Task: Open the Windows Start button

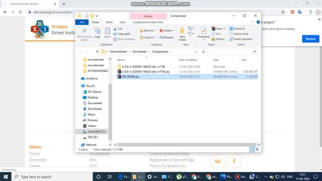Action: [x=6, y=176]
